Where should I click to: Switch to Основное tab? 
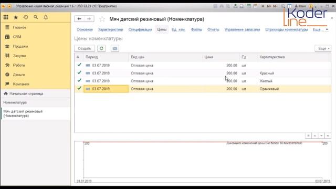pyautogui.click(x=85, y=29)
